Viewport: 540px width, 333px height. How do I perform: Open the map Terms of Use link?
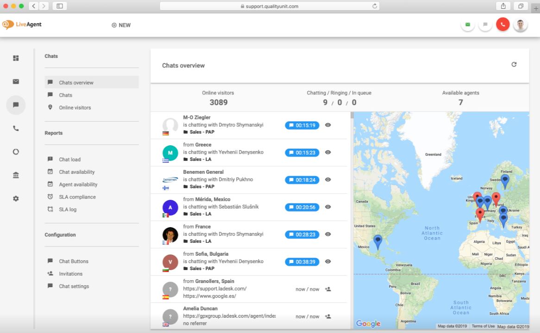pos(483,326)
